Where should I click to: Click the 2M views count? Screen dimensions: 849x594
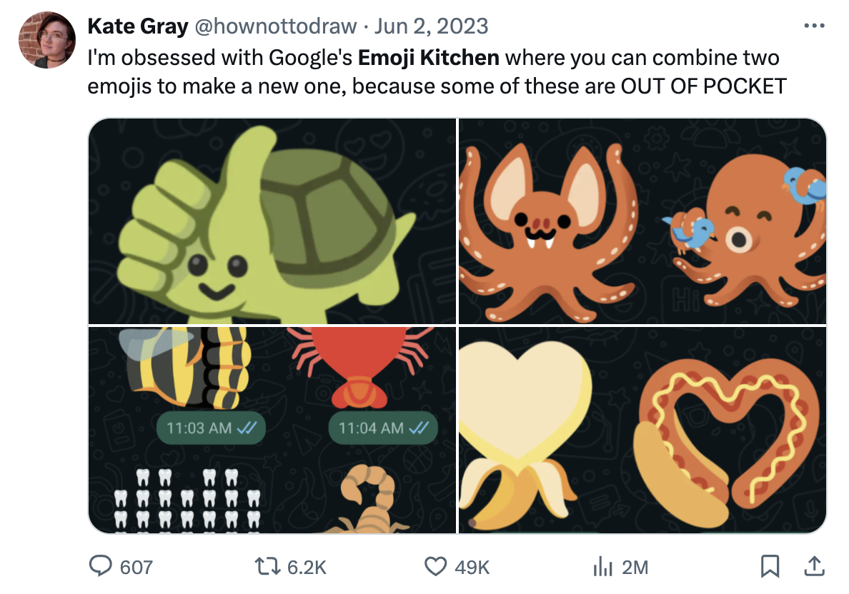[x=635, y=568]
